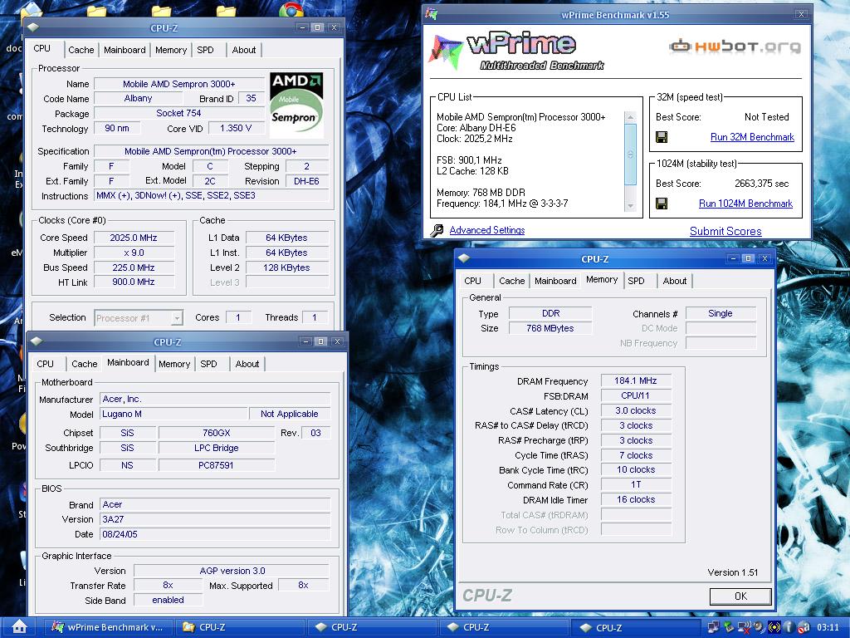Select wPrime Benchmark taskbar button

(x=108, y=627)
